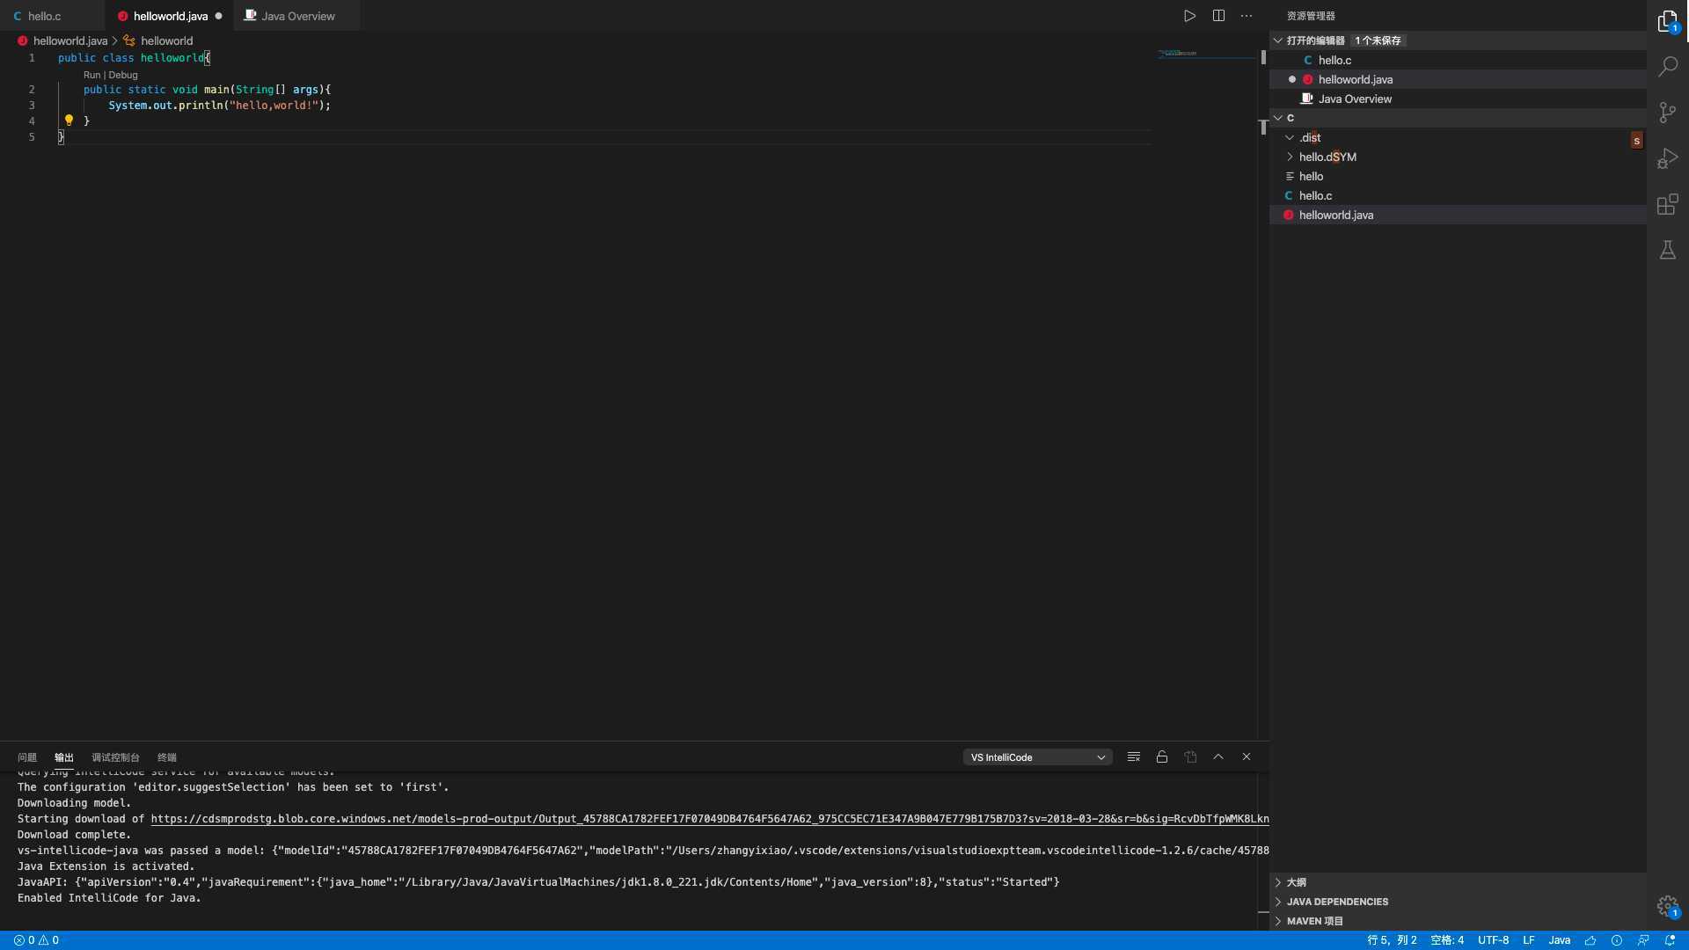Open the cdsmprodstg blob download URL
1689x950 pixels.
[x=709, y=819]
